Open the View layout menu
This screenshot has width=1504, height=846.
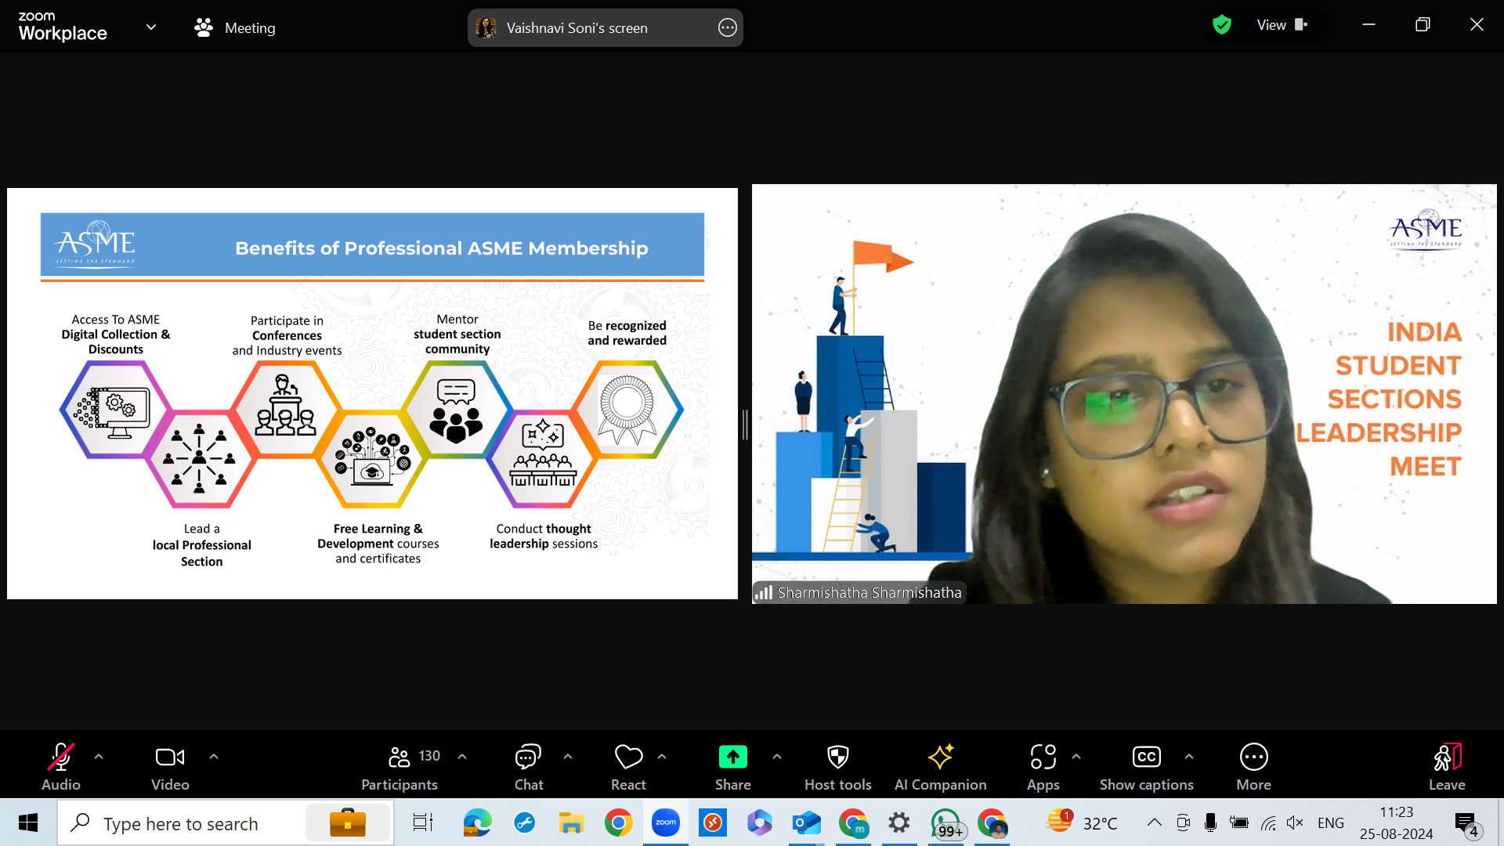[1282, 25]
